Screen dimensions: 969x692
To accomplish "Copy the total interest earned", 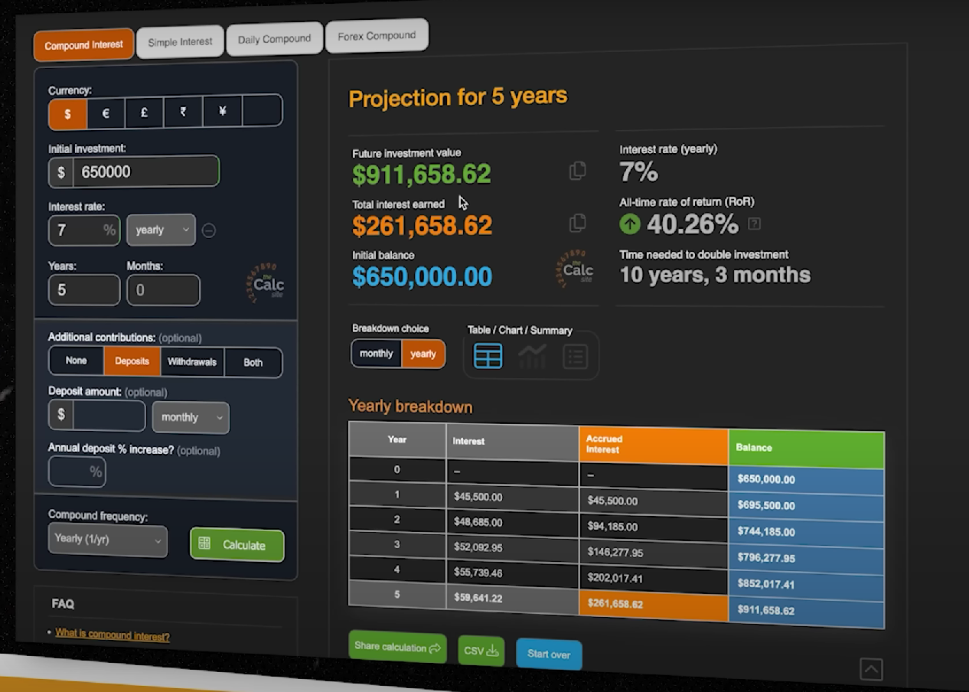I will tap(578, 223).
